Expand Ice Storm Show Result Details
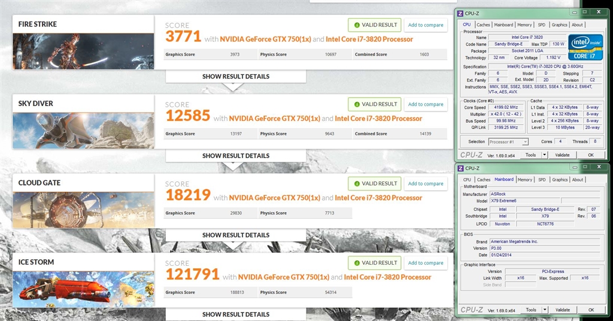 [236, 314]
